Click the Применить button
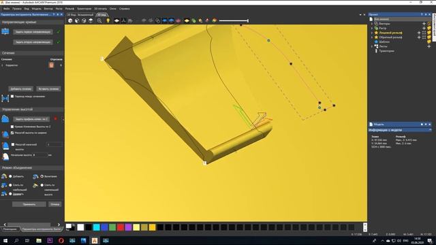436x245 pixels. [29, 204]
